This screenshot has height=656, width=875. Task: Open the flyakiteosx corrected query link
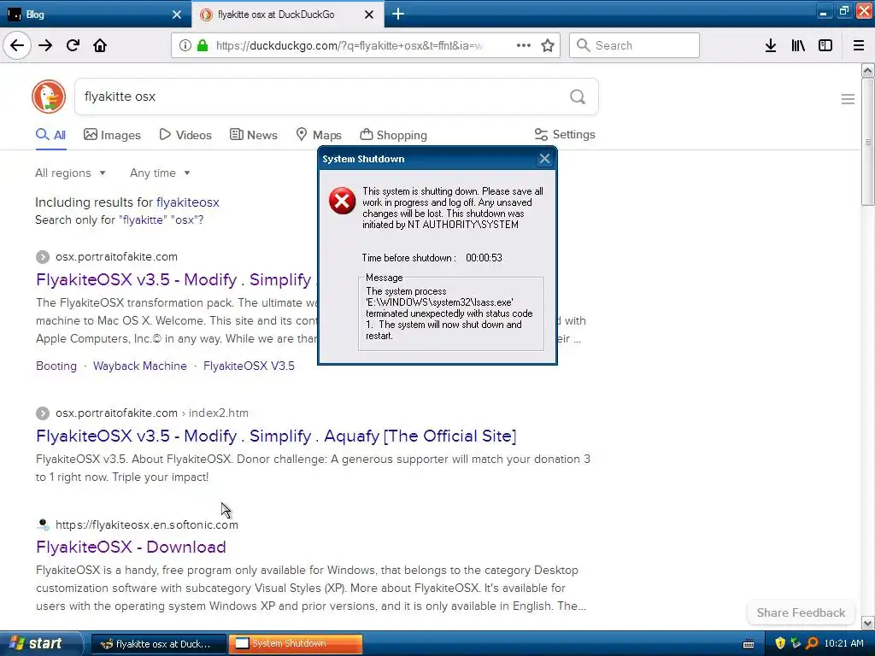point(187,202)
